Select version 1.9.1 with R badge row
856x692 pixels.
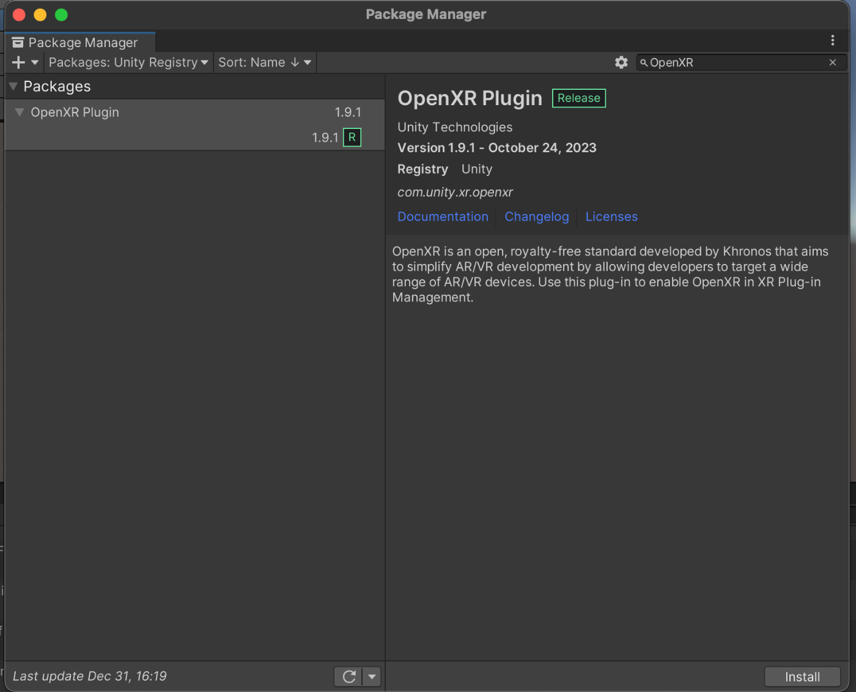pyautogui.click(x=194, y=138)
